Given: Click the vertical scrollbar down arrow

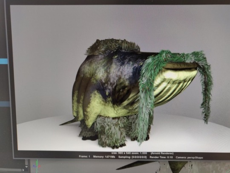Looking at the screenshot, I should (26, 167).
